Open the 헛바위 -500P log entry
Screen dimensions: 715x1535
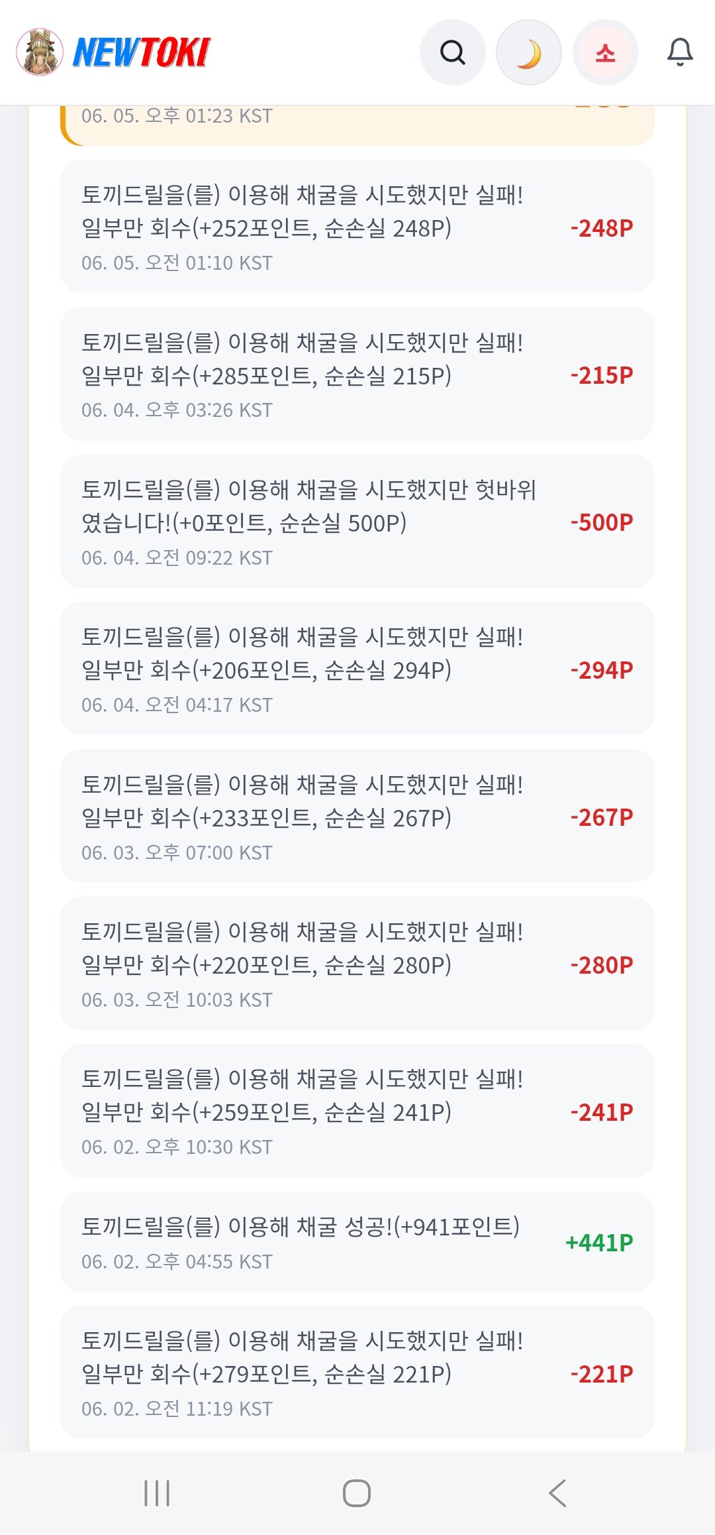click(x=358, y=521)
